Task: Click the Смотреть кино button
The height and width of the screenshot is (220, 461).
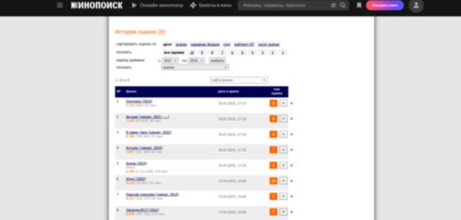Action: [385, 5]
